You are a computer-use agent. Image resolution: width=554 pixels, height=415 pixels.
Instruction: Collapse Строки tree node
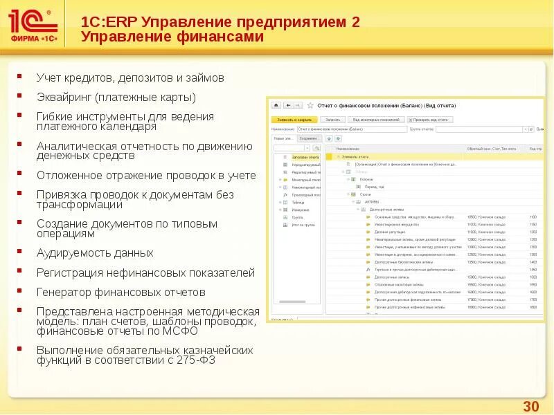coord(348,194)
